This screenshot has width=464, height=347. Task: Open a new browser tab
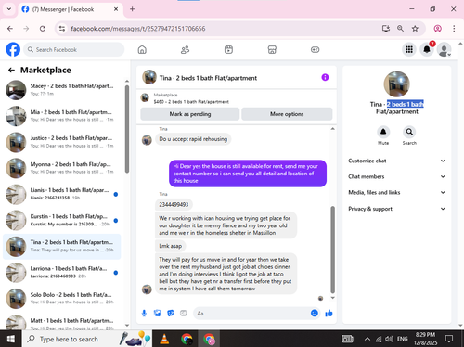pyautogui.click(x=132, y=9)
